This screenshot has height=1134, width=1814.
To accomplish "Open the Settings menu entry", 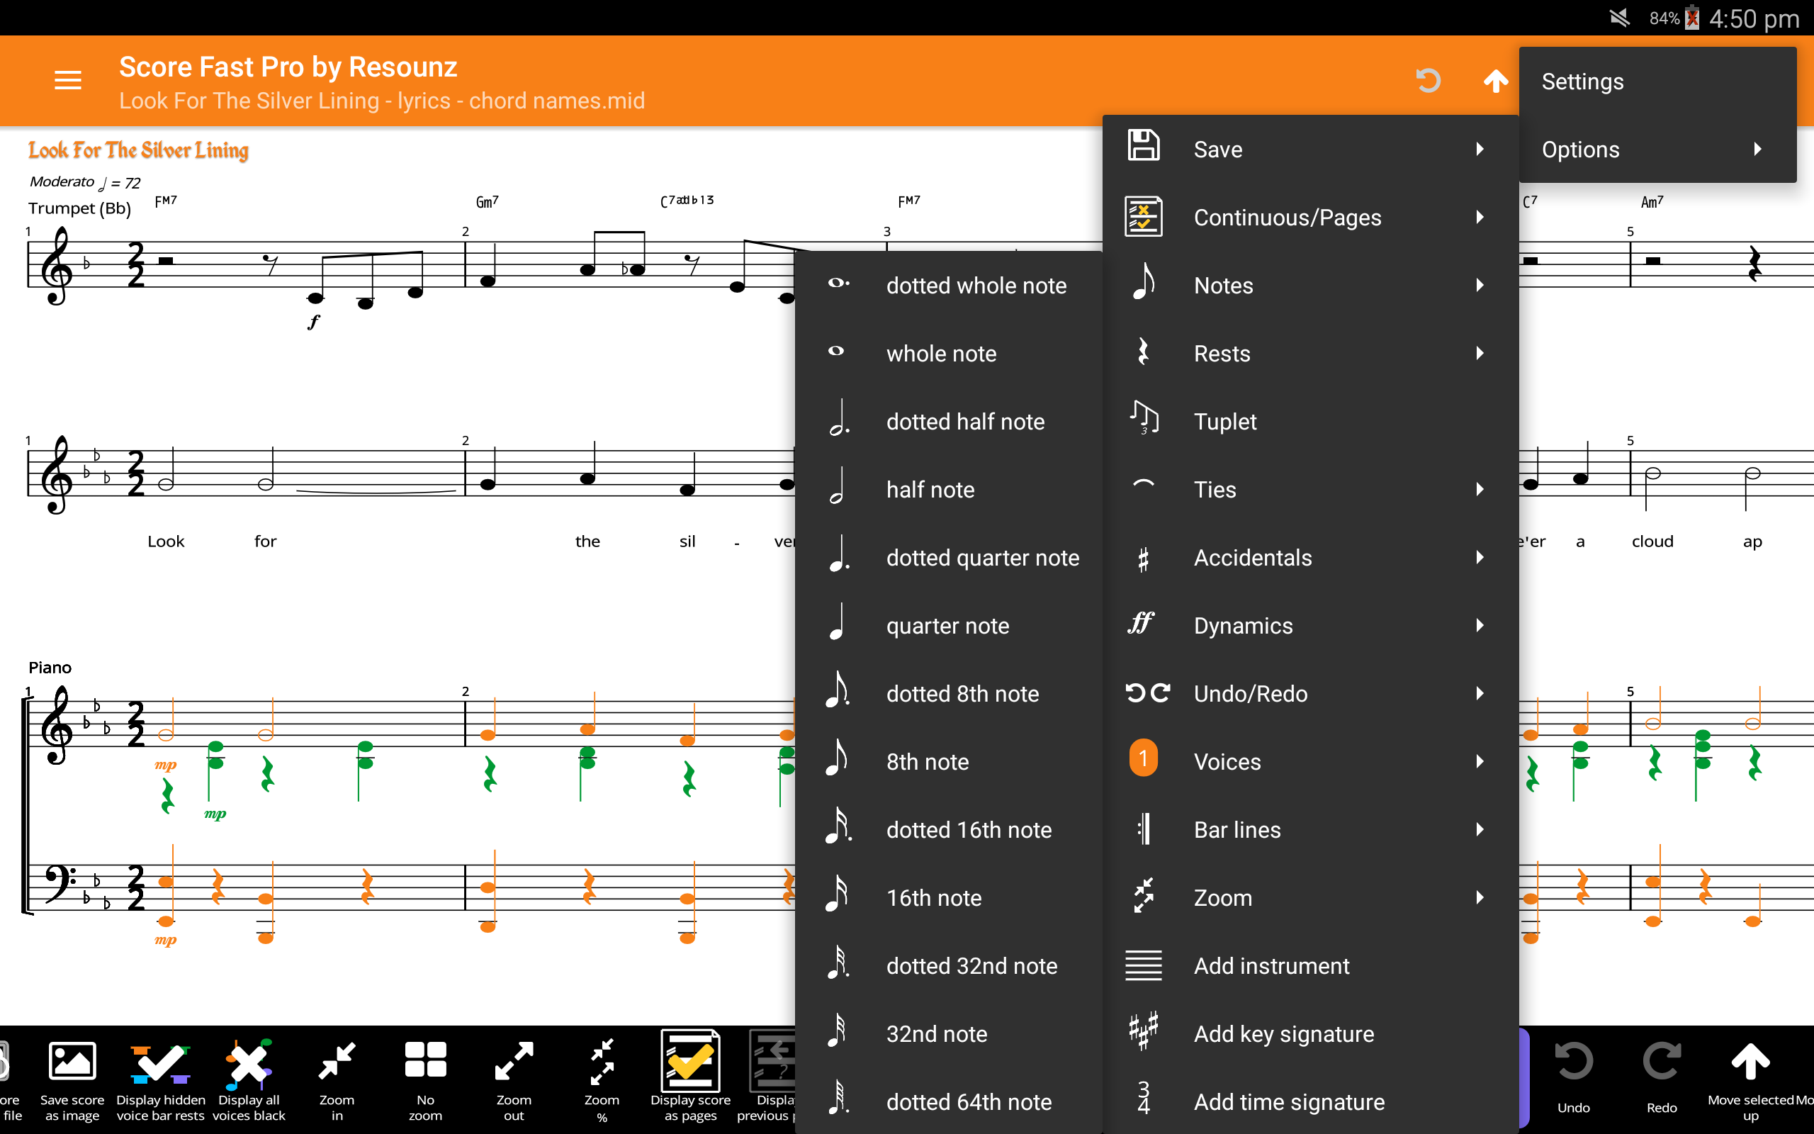I will 1582,81.
